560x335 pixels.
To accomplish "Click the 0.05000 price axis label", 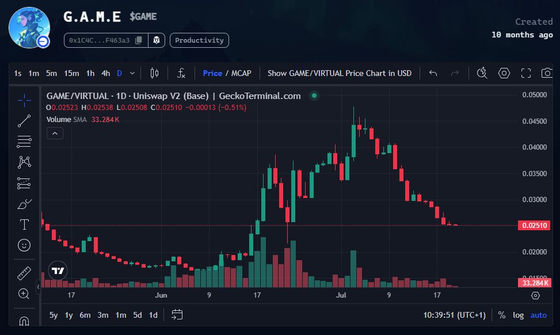I will 535,94.
